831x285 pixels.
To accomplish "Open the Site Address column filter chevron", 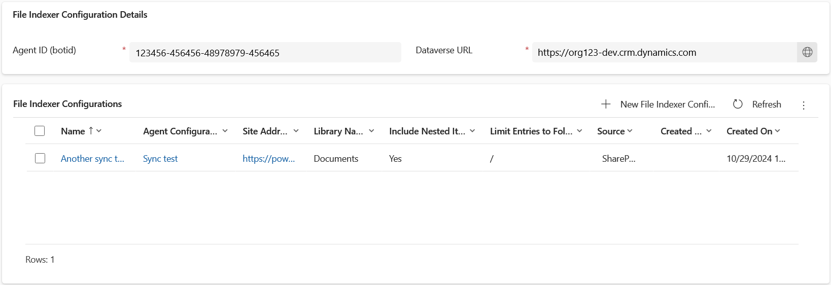I will coord(296,131).
